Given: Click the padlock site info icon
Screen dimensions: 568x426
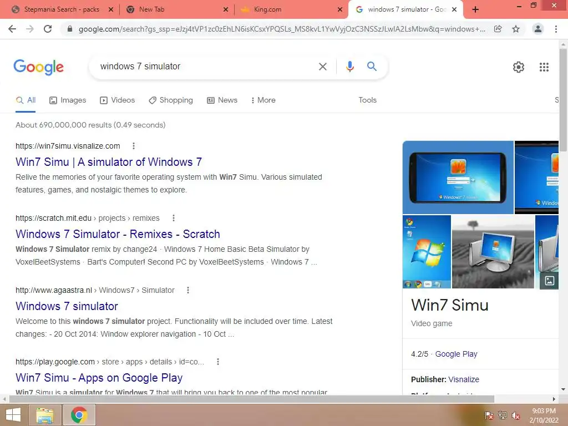Looking at the screenshot, I should point(70,29).
